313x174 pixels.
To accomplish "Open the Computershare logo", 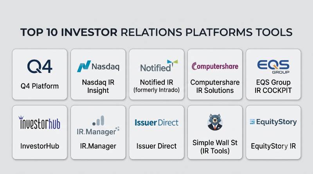I will click(x=215, y=66).
